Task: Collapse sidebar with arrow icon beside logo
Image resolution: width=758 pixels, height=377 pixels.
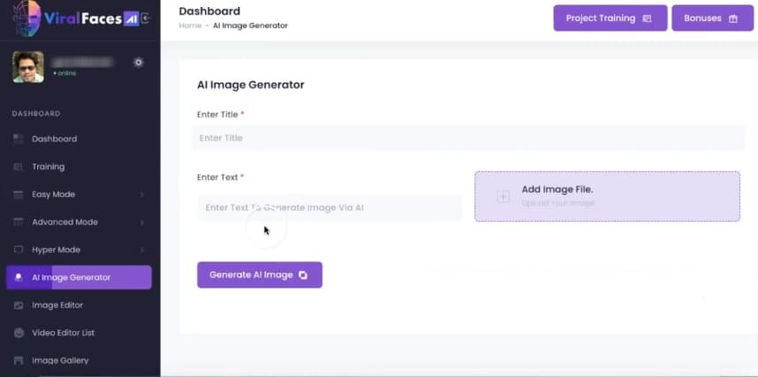Action: (x=146, y=19)
